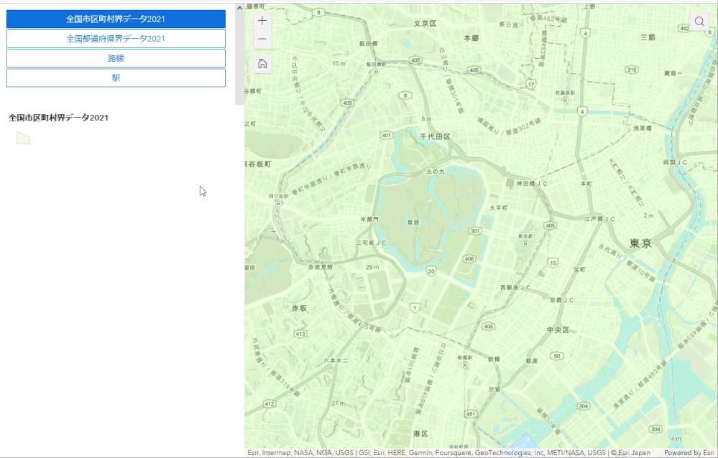This screenshot has width=718, height=458.
Task: Open the map search tool
Action: pos(699,22)
